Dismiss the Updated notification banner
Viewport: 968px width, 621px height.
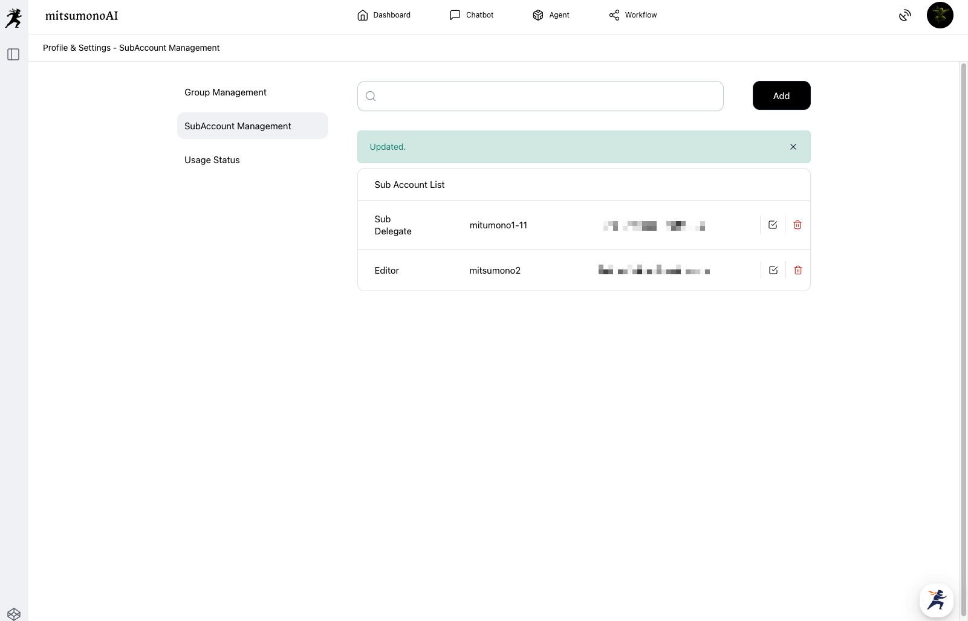(x=793, y=147)
